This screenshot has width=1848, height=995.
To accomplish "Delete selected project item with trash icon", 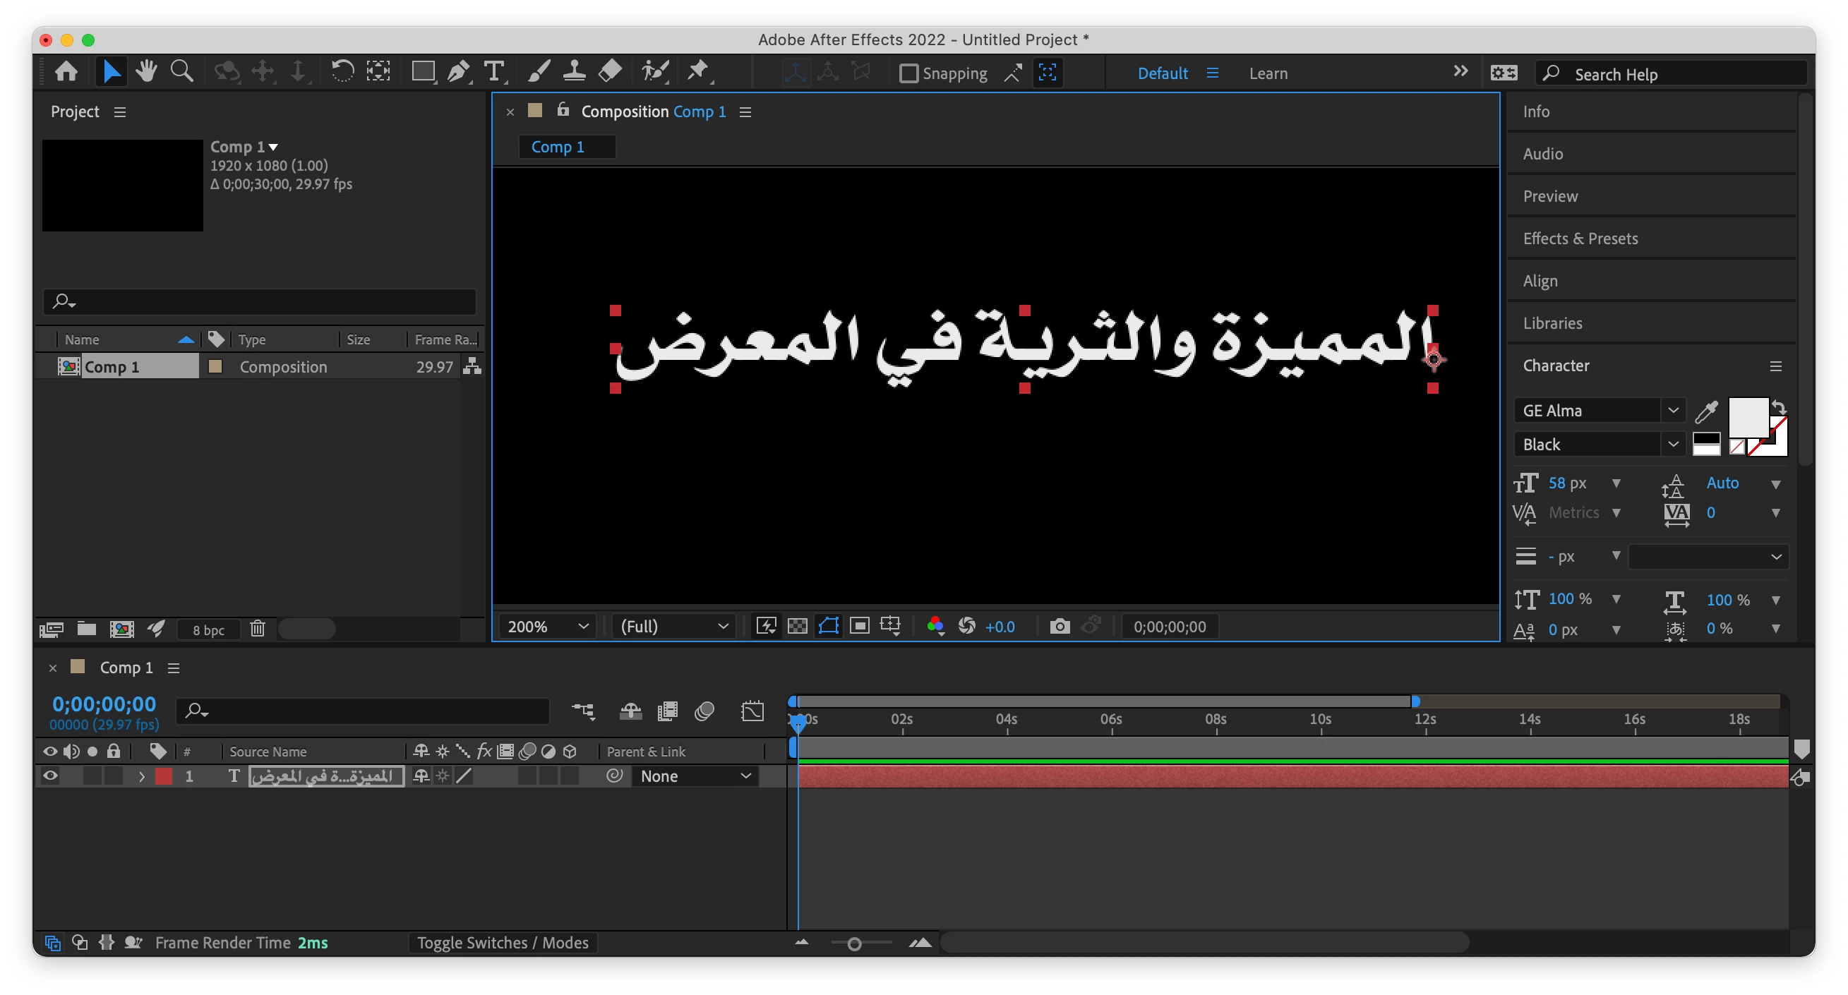I will pyautogui.click(x=258, y=629).
